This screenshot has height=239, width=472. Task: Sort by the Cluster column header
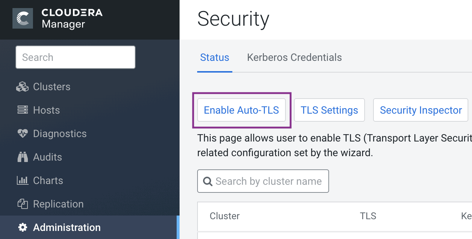coord(225,216)
